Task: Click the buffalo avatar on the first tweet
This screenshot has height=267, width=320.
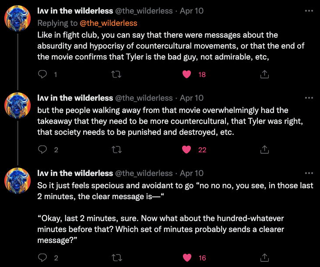Action: pyautogui.click(x=18, y=19)
